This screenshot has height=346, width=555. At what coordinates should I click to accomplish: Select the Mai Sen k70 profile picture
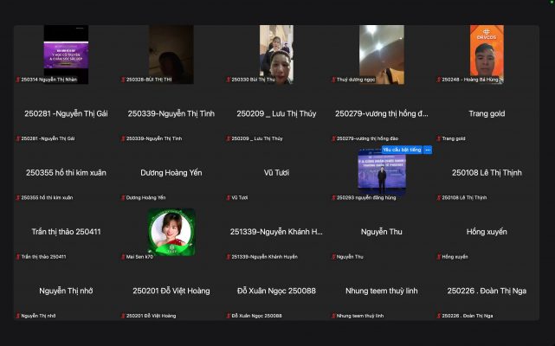point(171,231)
